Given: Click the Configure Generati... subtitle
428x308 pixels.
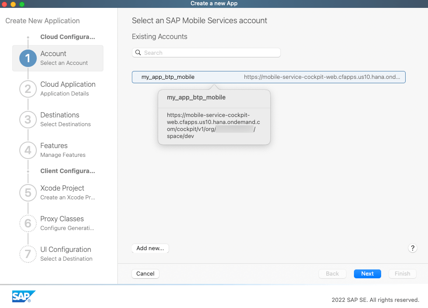Looking at the screenshot, I should coord(67,228).
